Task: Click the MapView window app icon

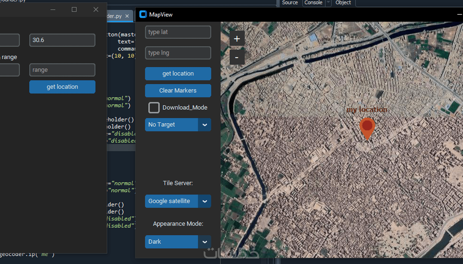Action: point(143,14)
